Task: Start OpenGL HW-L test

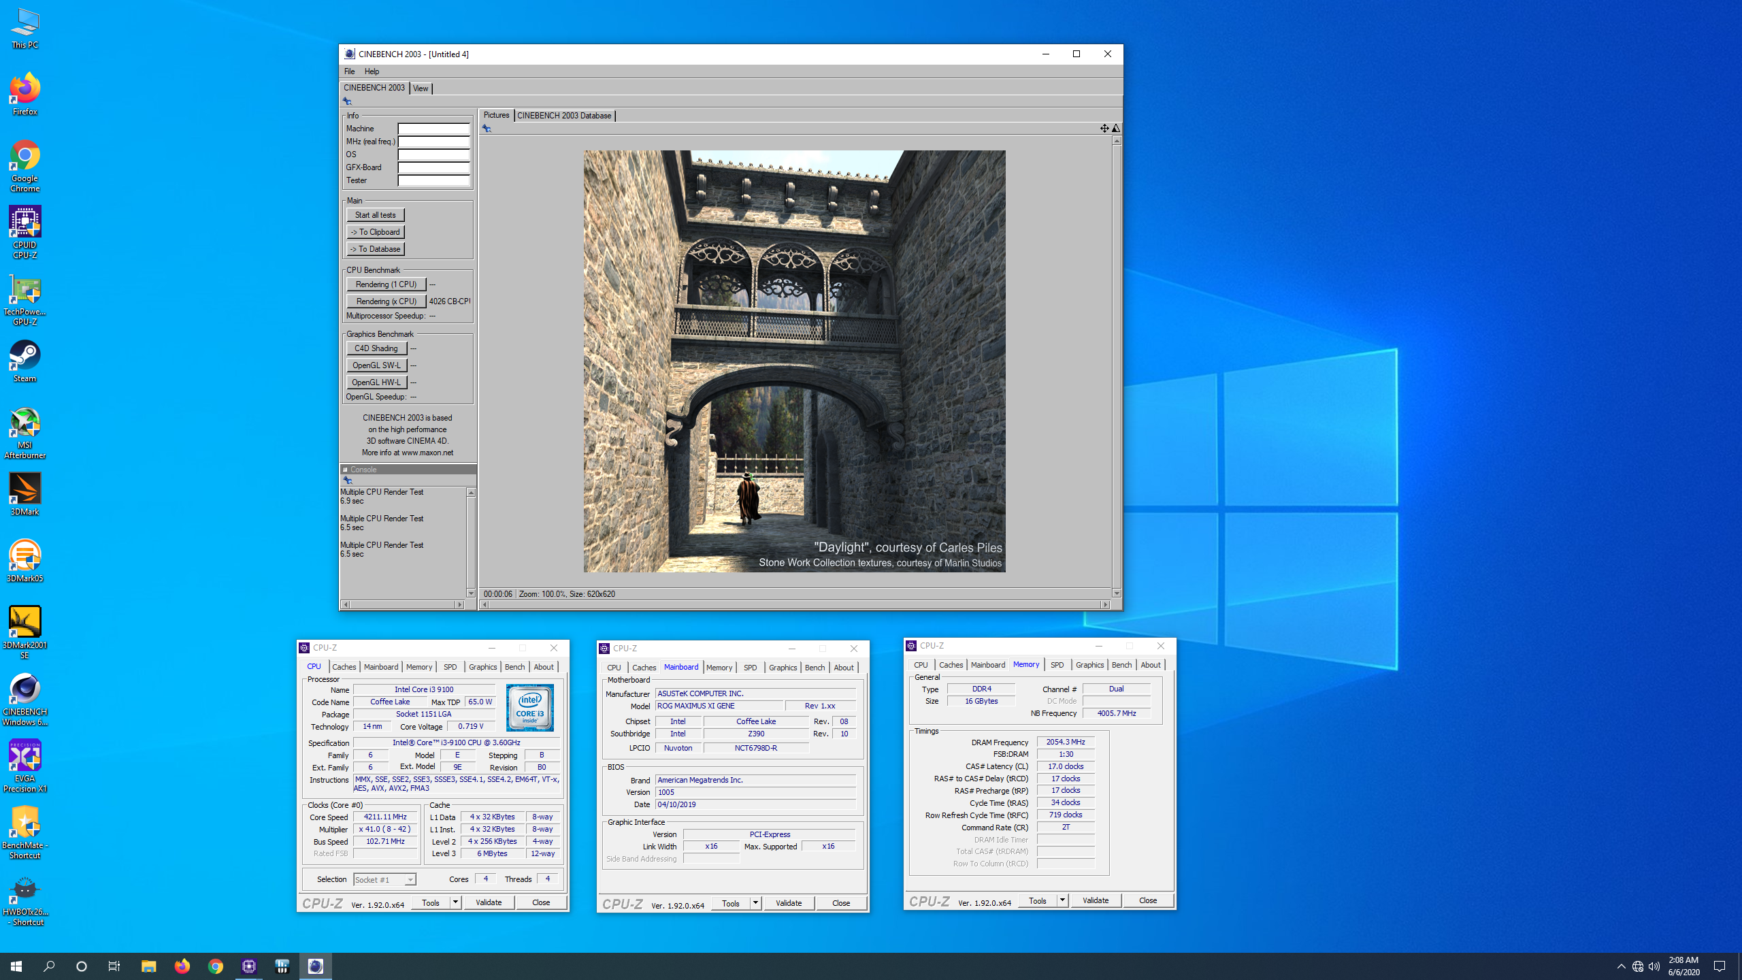Action: point(376,382)
